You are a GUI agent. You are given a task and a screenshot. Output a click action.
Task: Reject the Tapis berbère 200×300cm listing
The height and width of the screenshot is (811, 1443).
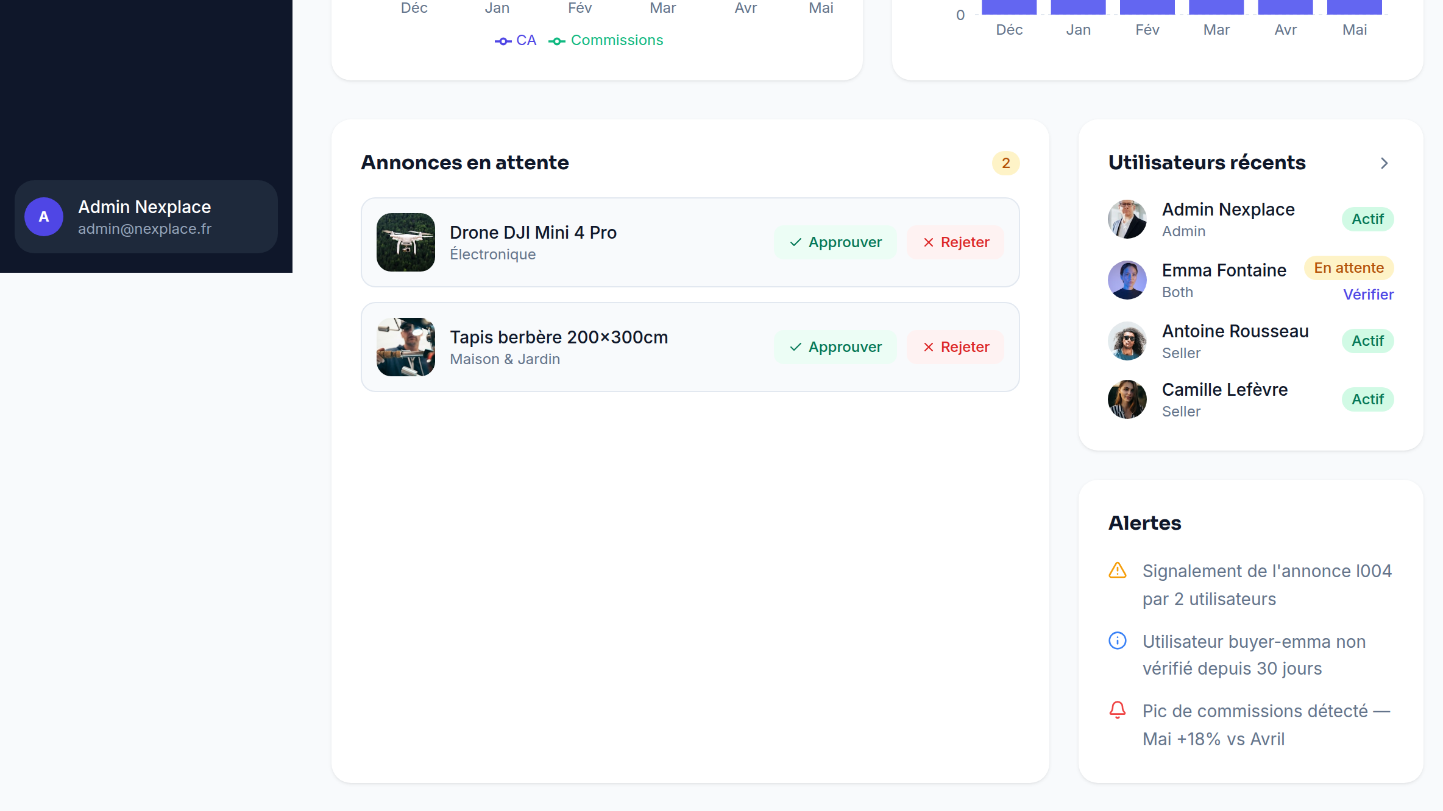[x=955, y=347]
